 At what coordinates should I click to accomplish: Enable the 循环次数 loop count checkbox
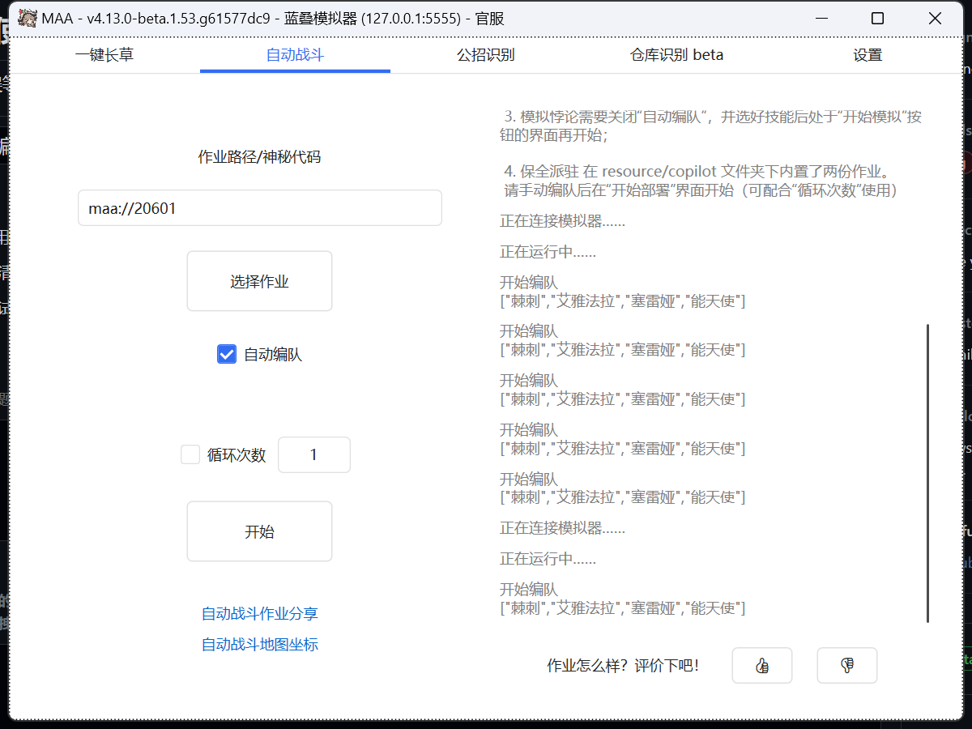click(x=190, y=454)
